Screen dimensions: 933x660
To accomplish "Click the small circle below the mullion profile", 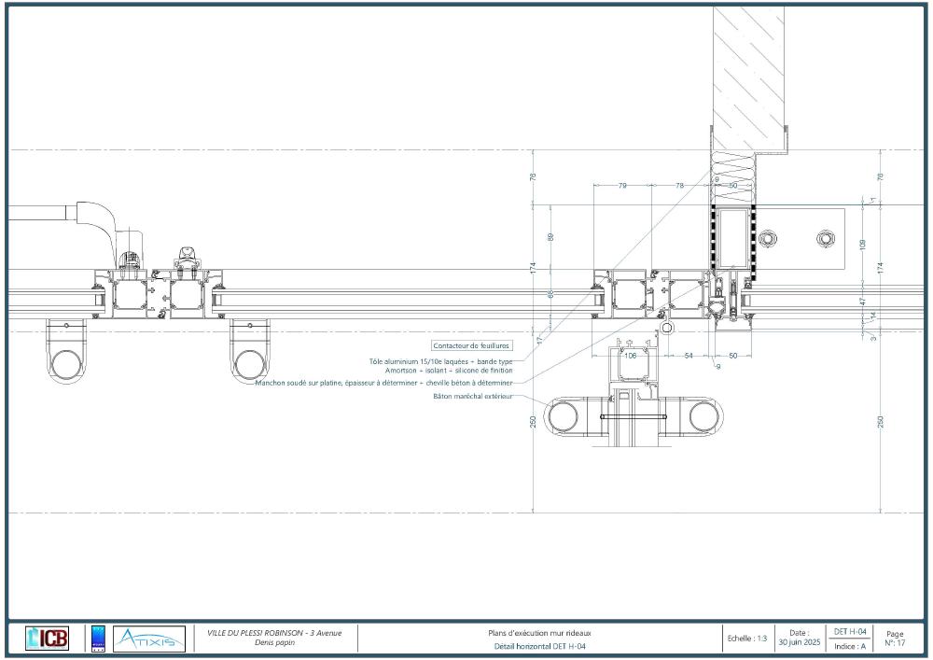I will [x=666, y=329].
